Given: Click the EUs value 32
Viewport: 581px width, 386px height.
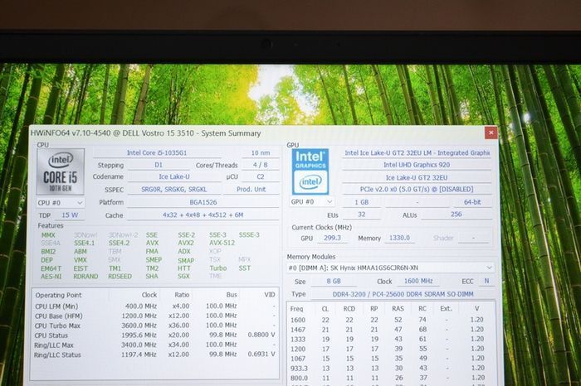Looking at the screenshot, I should click(x=362, y=215).
